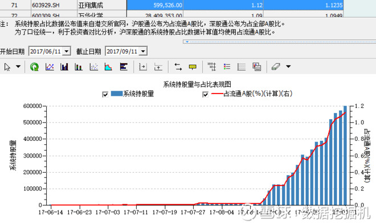
Task: Click the X-axis arrow setting icon
Action: [x=142, y=67]
